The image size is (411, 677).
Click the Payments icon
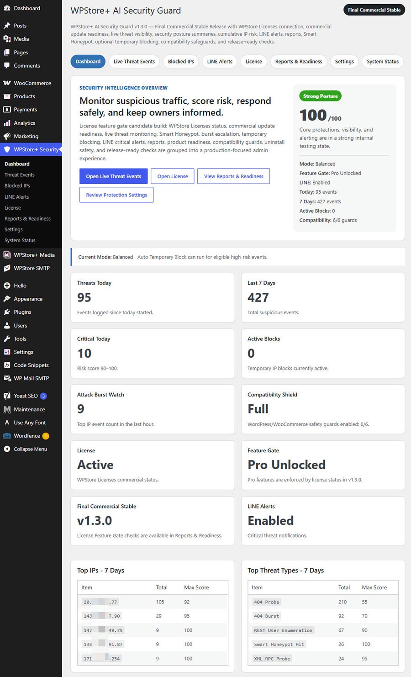7,110
